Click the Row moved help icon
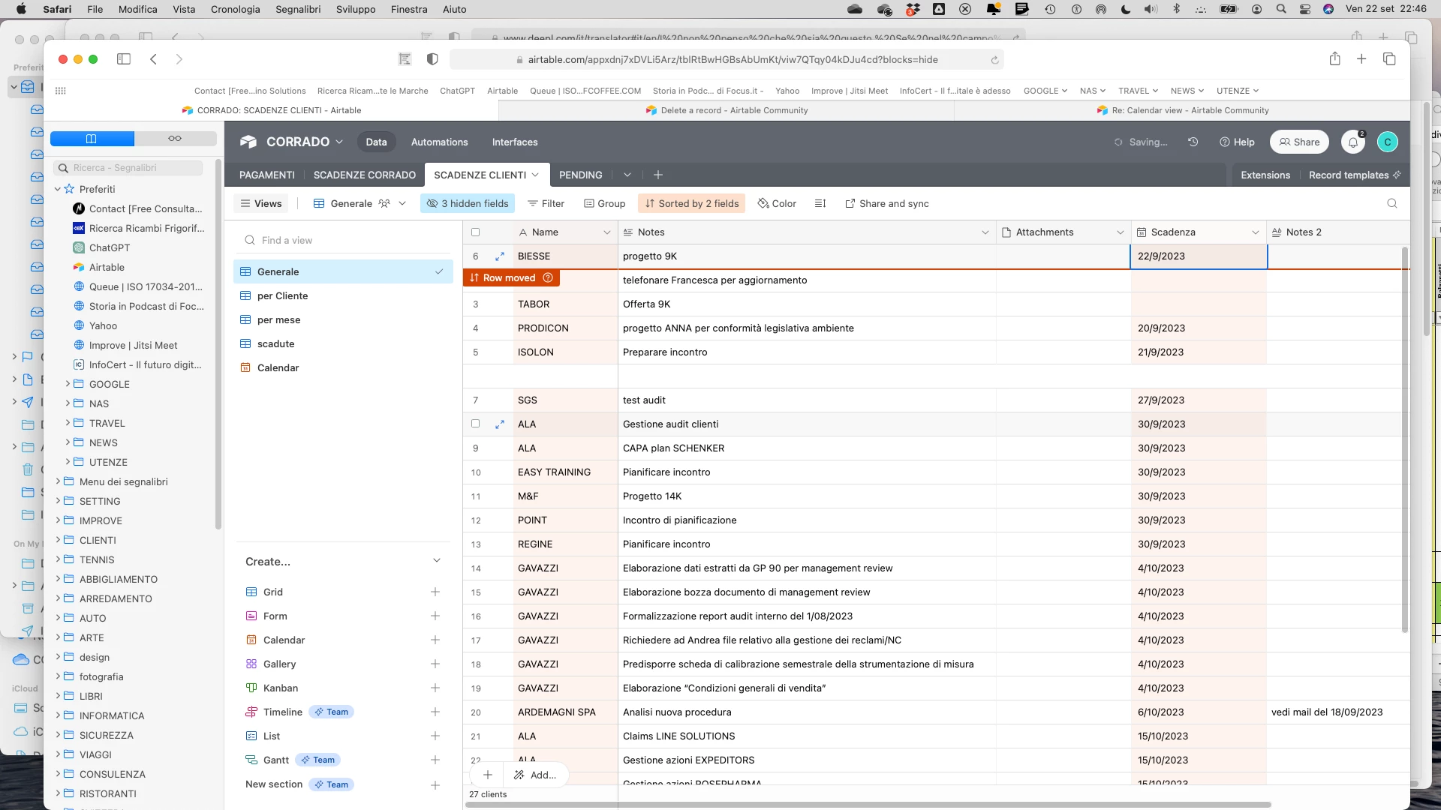 coord(548,278)
